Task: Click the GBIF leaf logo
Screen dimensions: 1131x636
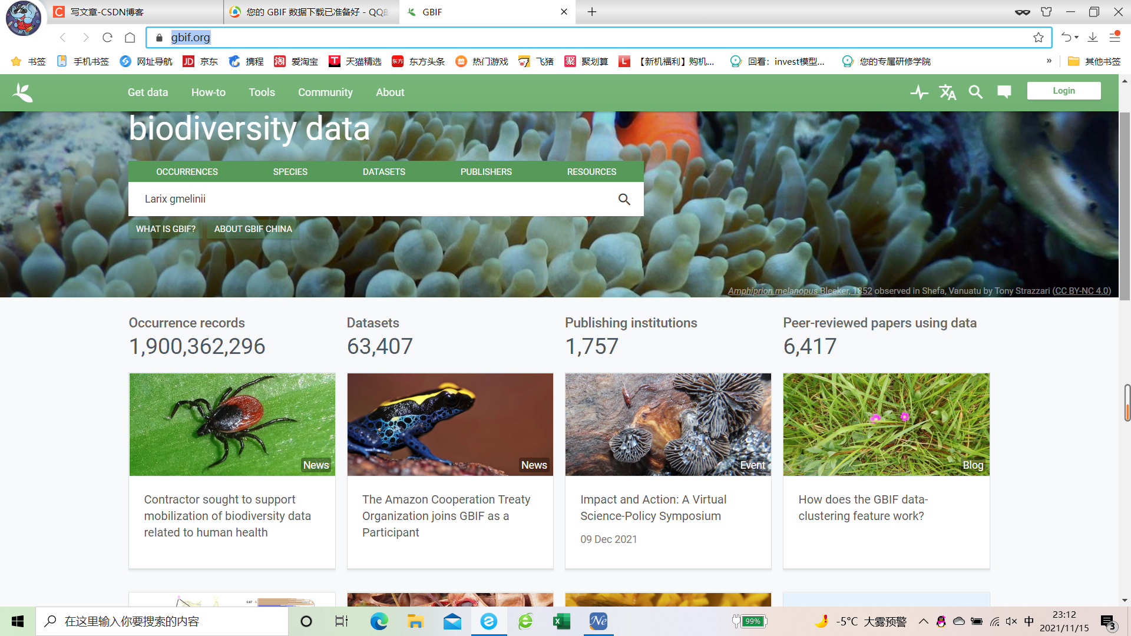Action: [22, 92]
